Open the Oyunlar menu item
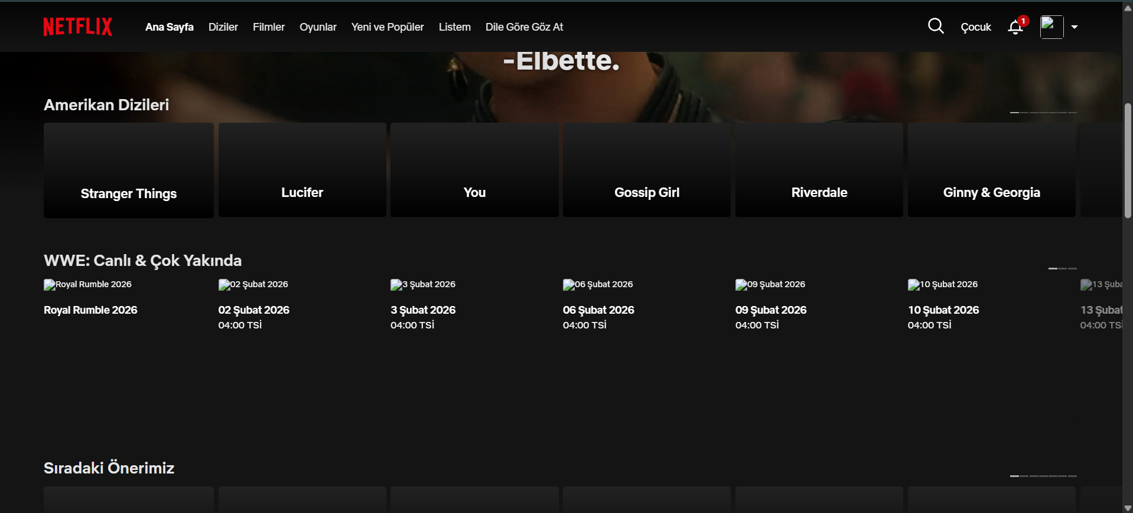Viewport: 1133px width, 513px height. click(318, 27)
